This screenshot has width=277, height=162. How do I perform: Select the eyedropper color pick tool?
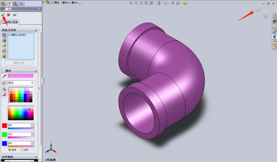pyautogui.click(x=4, y=76)
